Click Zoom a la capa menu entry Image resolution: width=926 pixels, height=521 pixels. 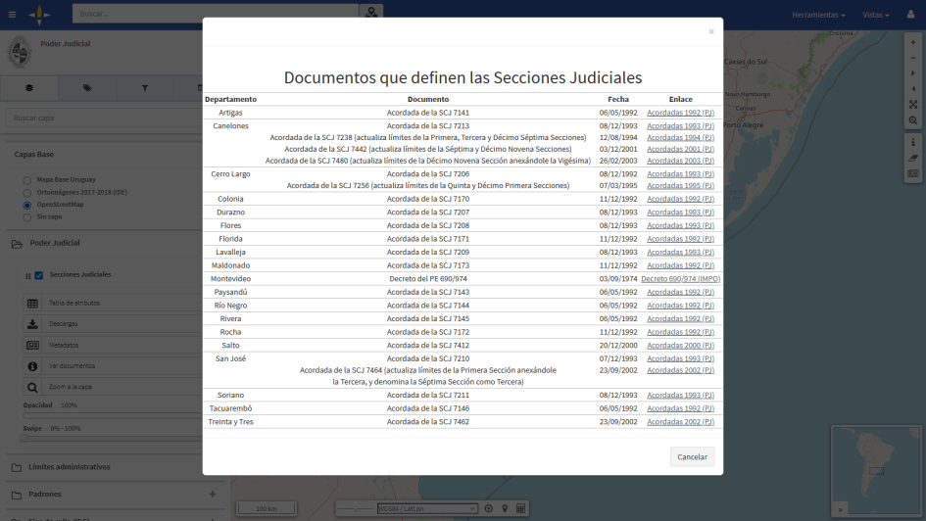click(x=71, y=387)
